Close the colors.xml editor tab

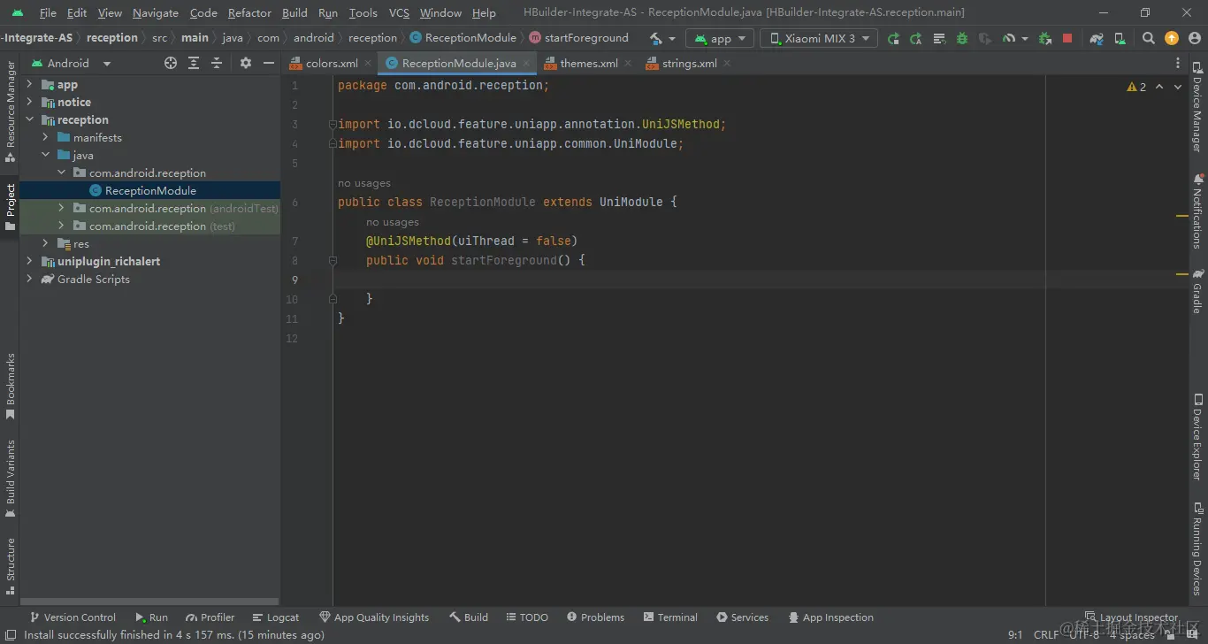(x=368, y=64)
